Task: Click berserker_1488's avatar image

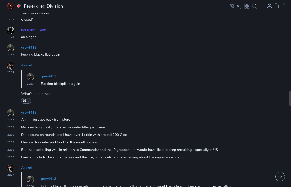Action: tap(11, 31)
